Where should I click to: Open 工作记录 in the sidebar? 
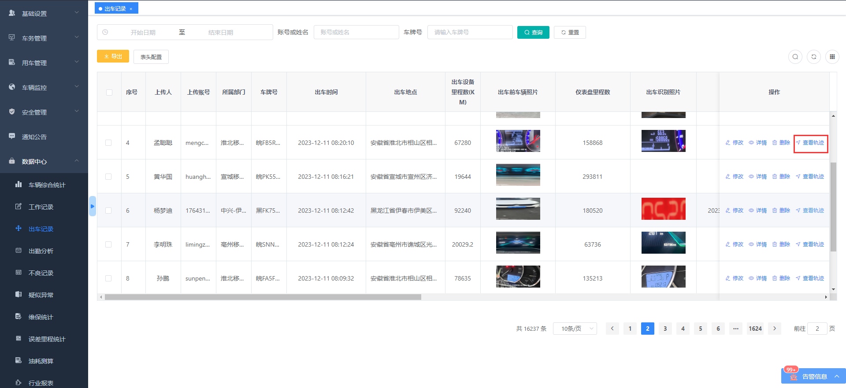click(x=44, y=207)
